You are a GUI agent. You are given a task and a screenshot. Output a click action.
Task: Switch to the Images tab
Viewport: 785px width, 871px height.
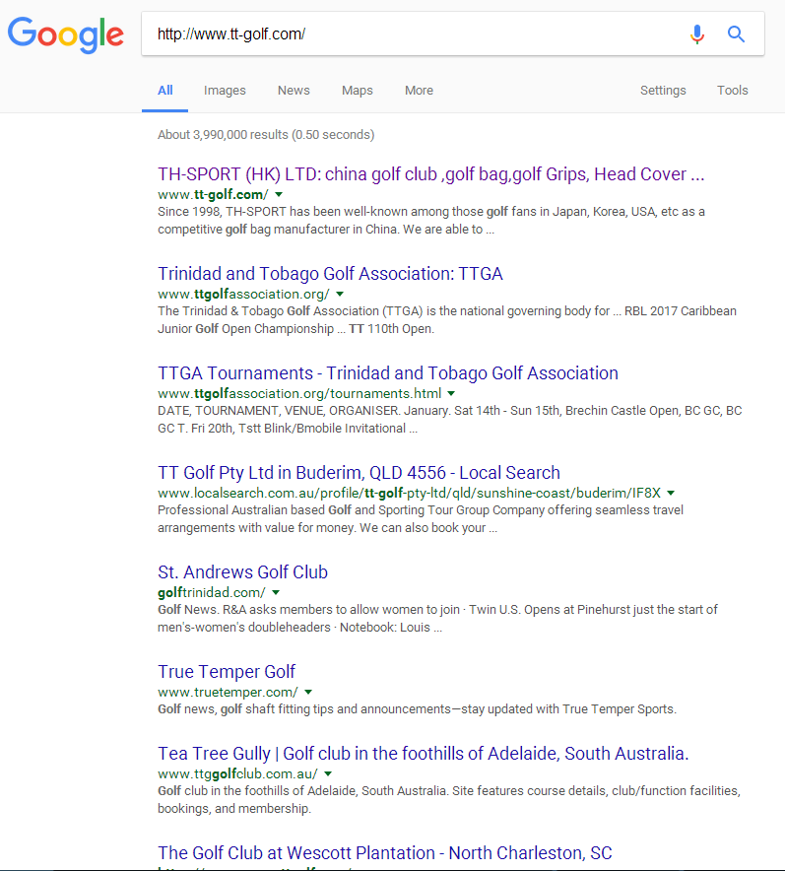[x=225, y=90]
